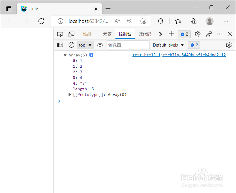236x193 pixels.
Task: Open the zoom out magnifier icon
Action: [x=130, y=21]
